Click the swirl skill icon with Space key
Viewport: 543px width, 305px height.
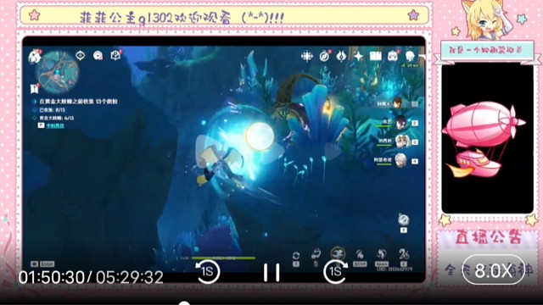coord(381,255)
